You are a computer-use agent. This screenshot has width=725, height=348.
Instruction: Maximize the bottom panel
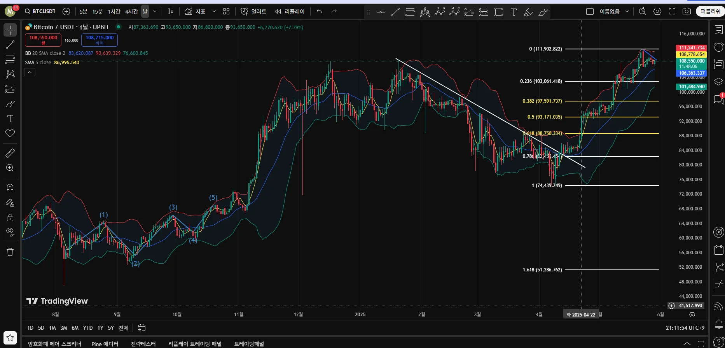point(701,344)
